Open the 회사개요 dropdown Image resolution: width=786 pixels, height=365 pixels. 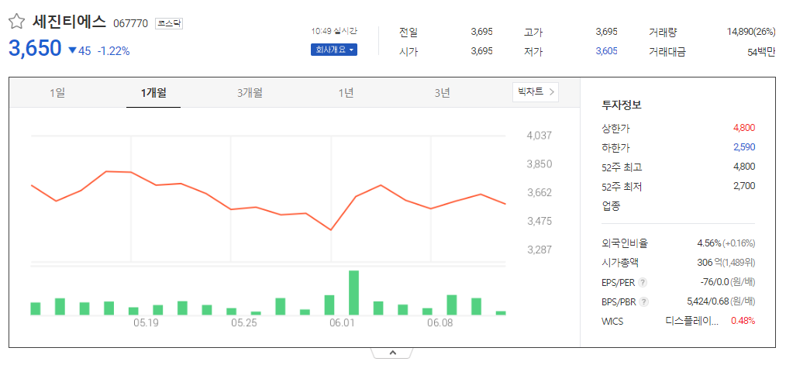[x=334, y=50]
